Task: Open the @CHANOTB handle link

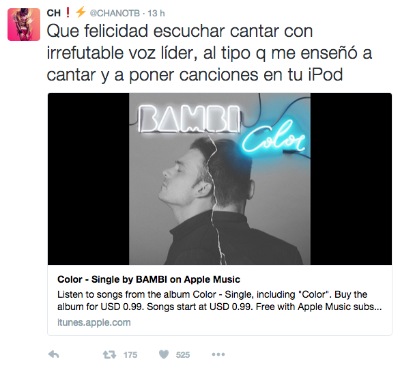Action: [x=115, y=13]
